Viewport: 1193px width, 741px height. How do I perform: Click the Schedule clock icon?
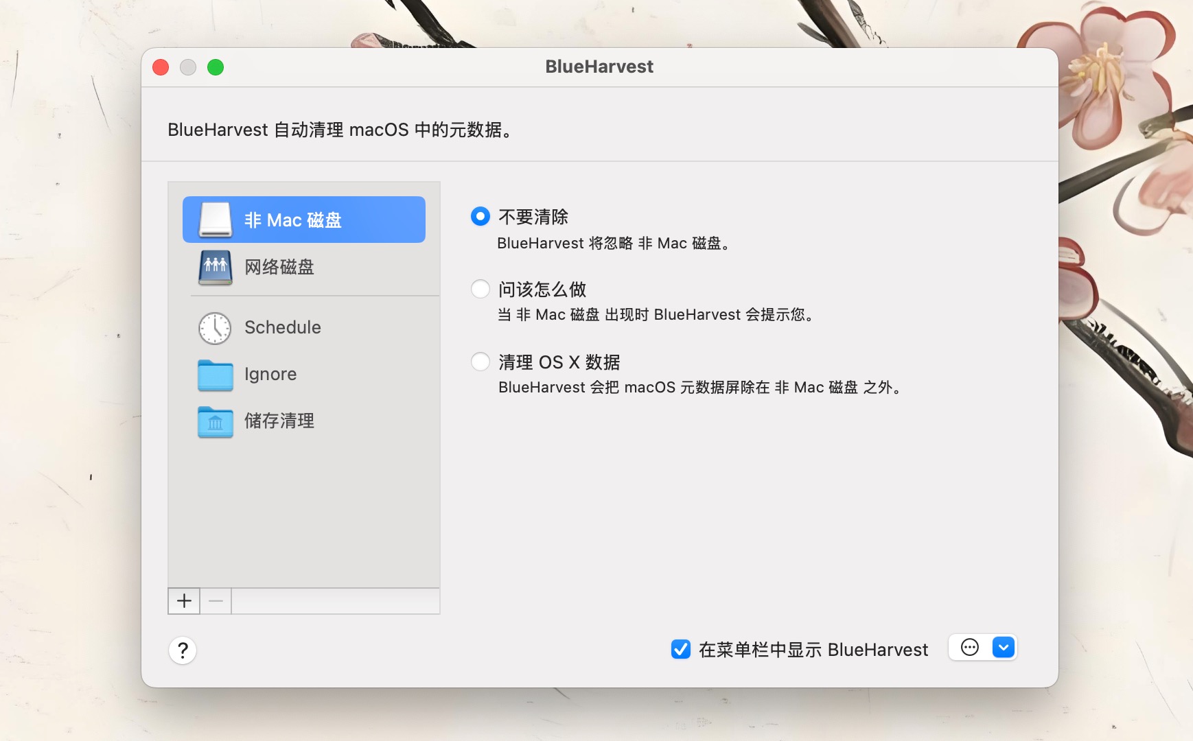point(215,328)
